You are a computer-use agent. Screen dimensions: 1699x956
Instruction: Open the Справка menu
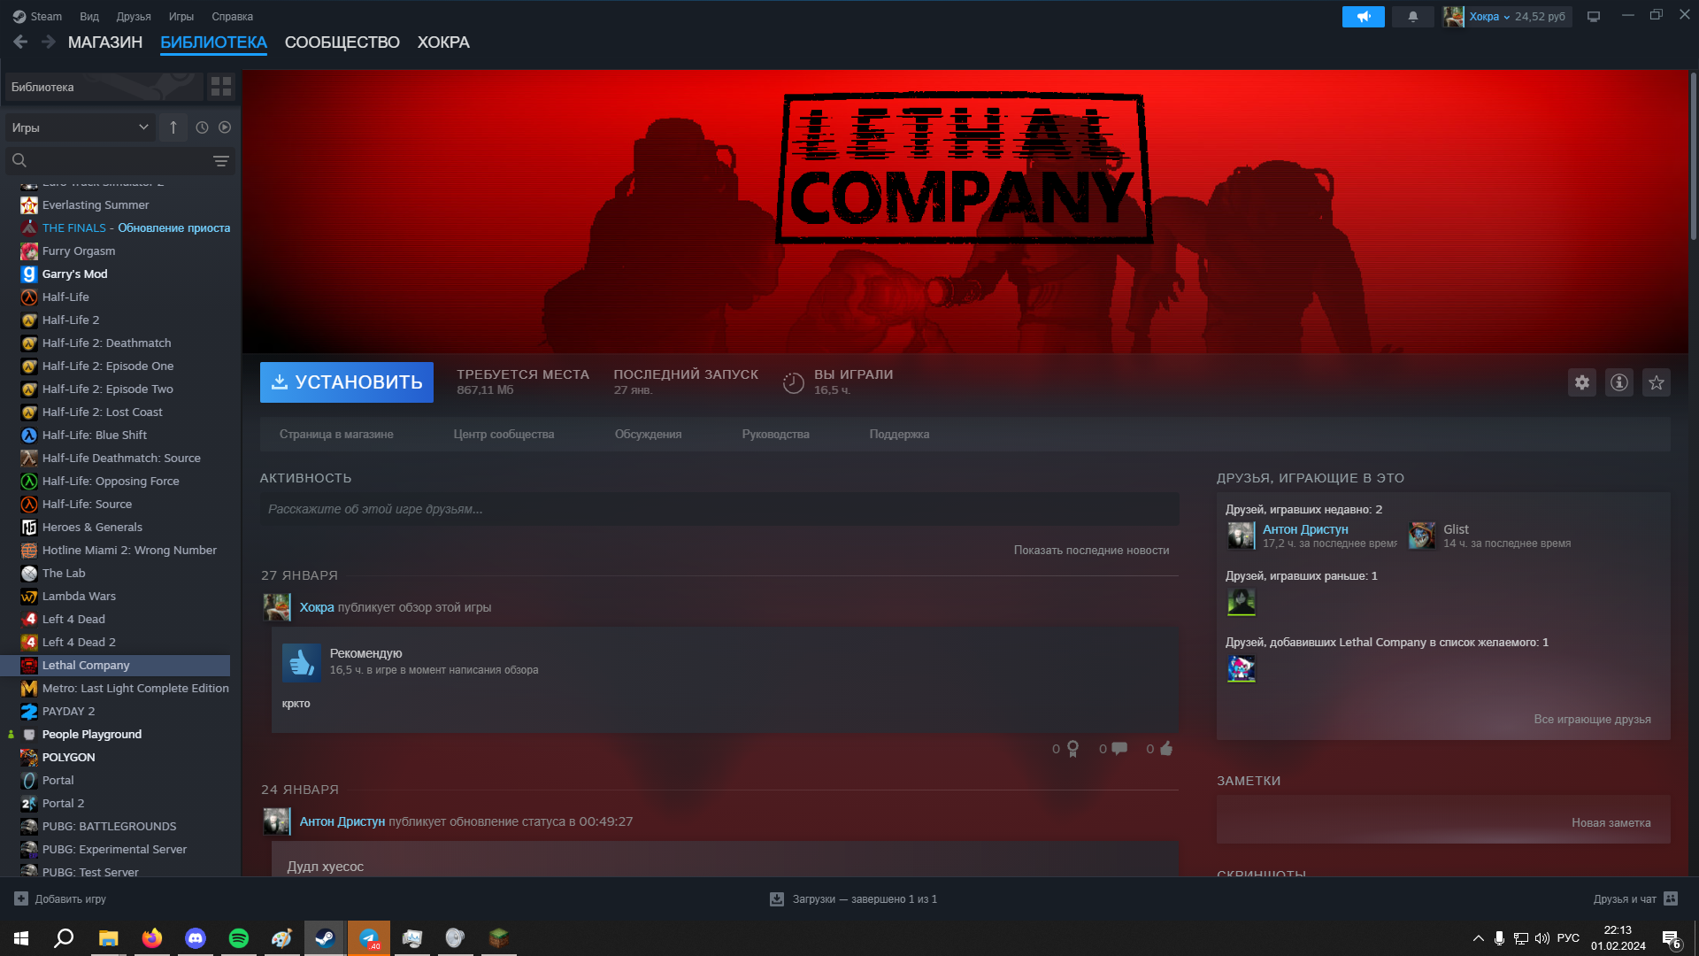(233, 17)
